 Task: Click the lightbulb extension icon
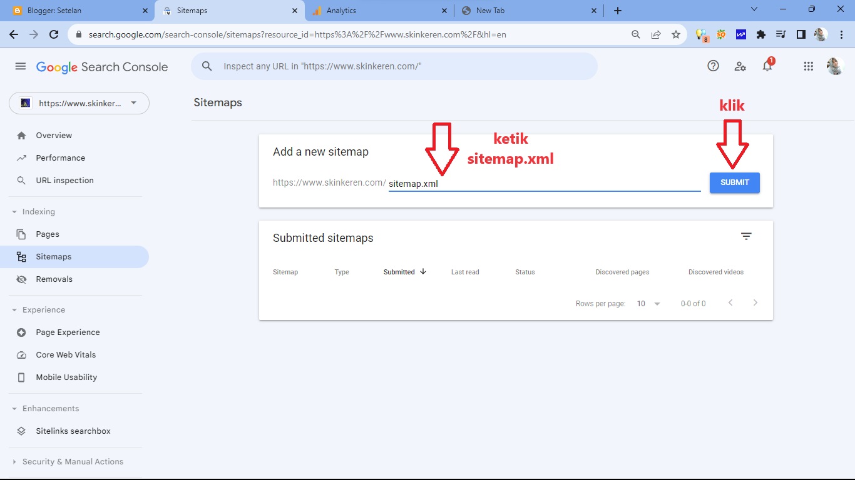click(702, 35)
